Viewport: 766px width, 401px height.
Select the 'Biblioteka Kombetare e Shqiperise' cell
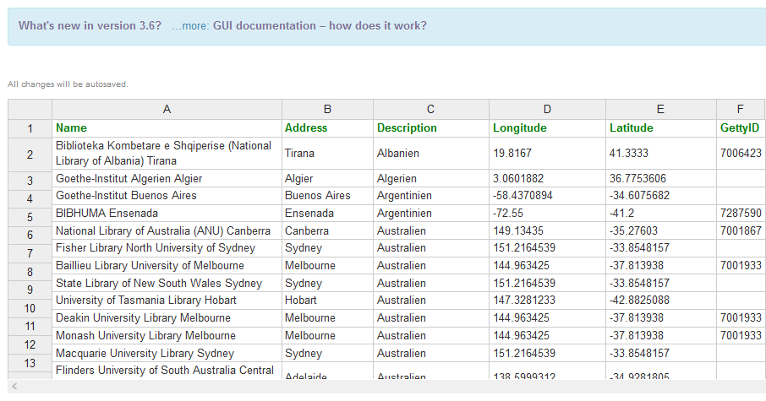(x=167, y=153)
